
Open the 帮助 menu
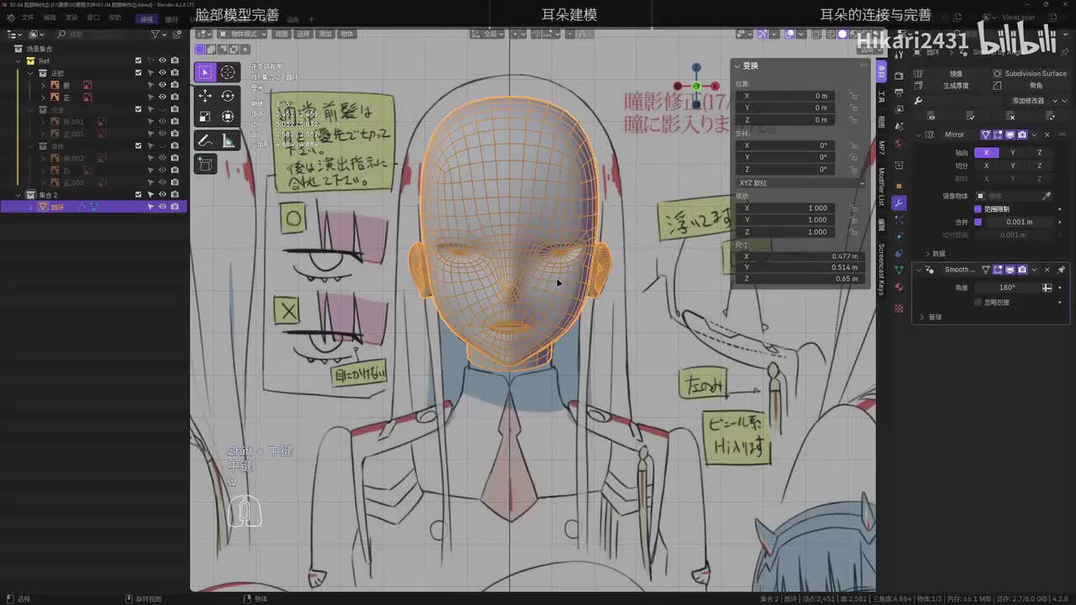[115, 18]
